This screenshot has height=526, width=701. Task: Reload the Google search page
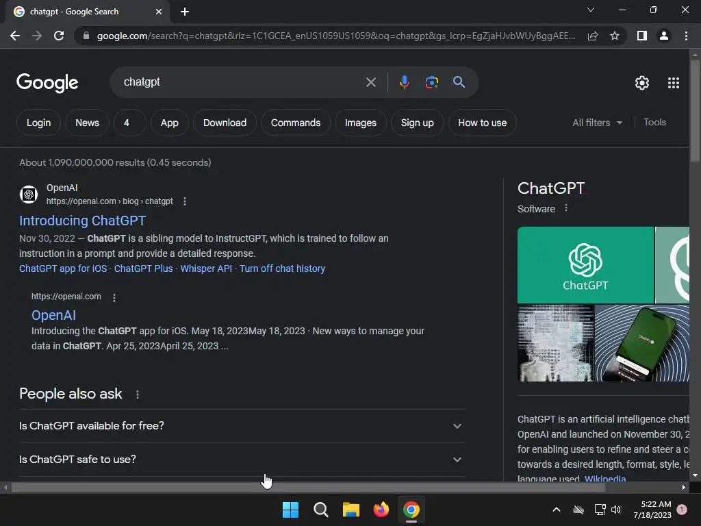pyautogui.click(x=59, y=36)
